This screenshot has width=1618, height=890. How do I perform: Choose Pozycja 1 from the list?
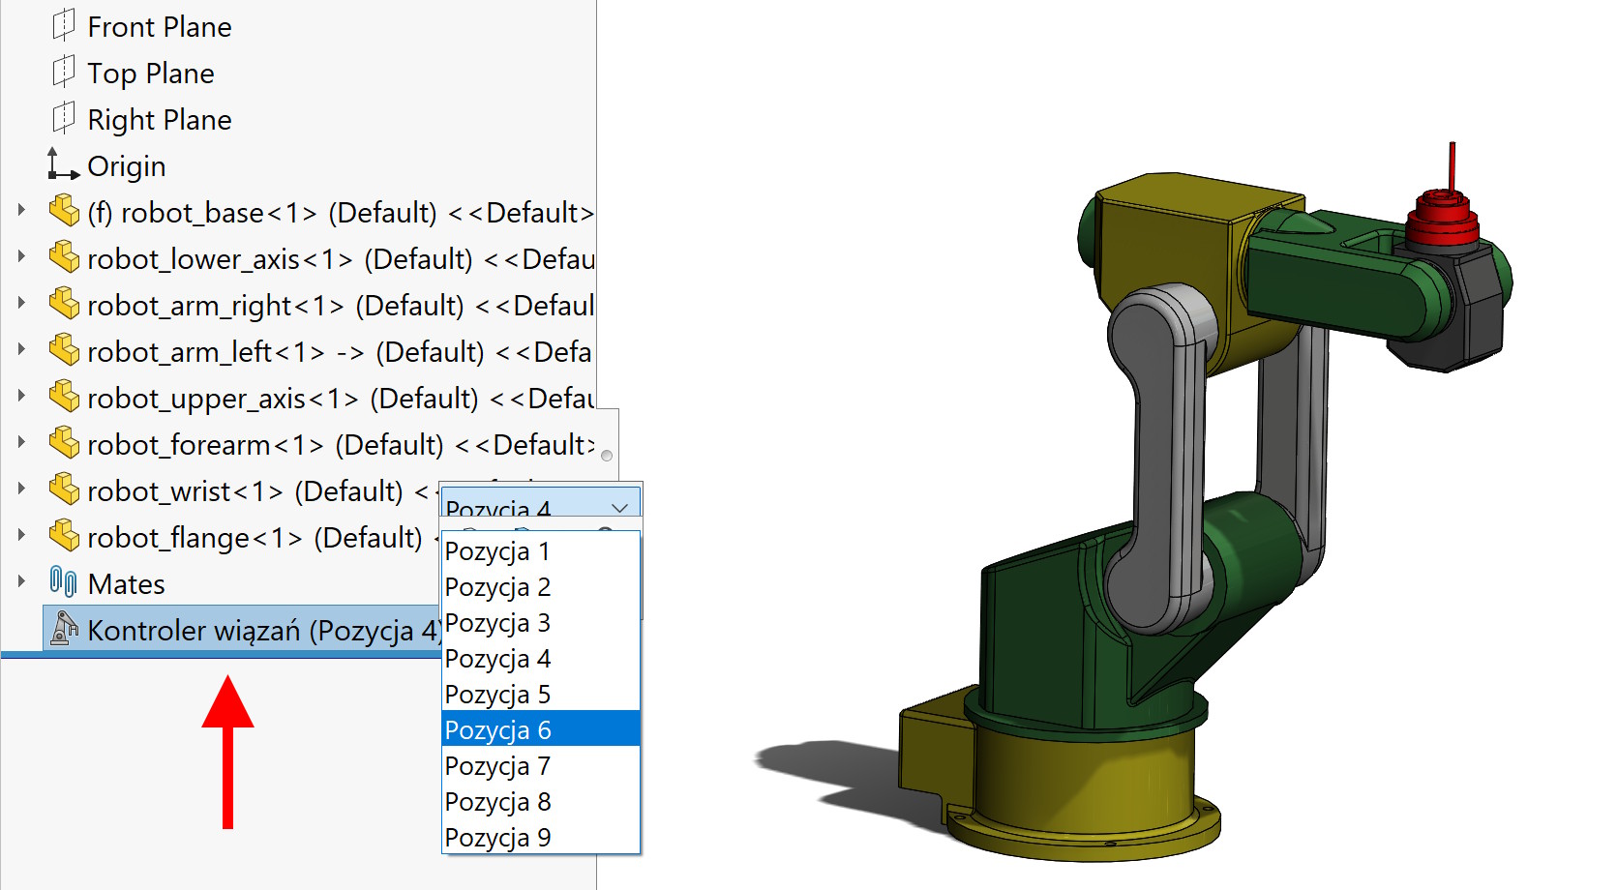click(539, 551)
